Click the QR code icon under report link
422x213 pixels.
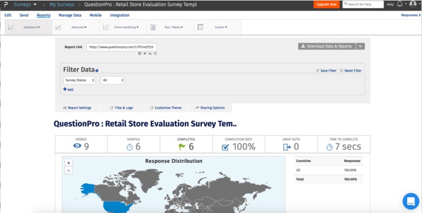pyautogui.click(x=155, y=53)
